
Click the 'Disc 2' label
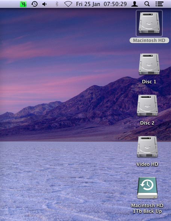tap(147, 123)
